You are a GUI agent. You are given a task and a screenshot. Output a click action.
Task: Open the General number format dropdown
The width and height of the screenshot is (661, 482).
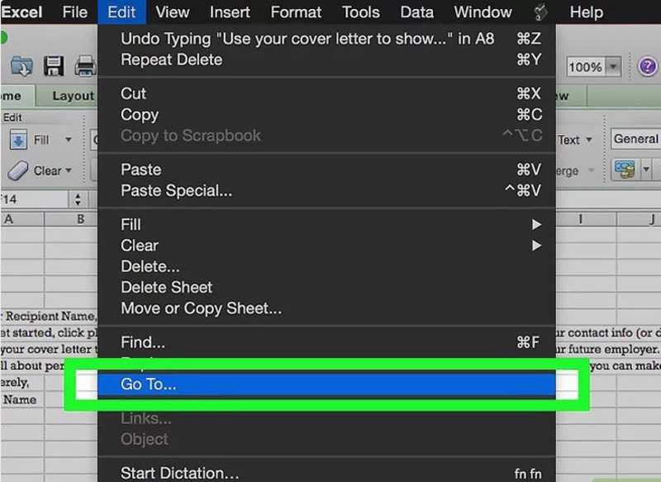point(635,140)
